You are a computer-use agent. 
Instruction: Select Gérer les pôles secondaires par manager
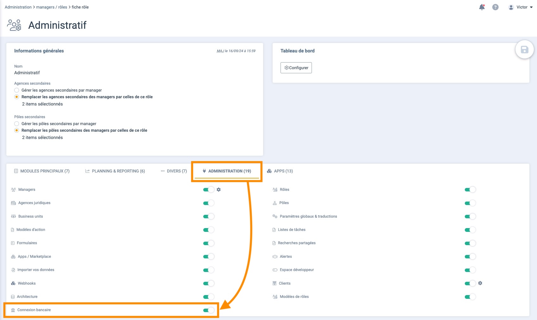tap(17, 124)
